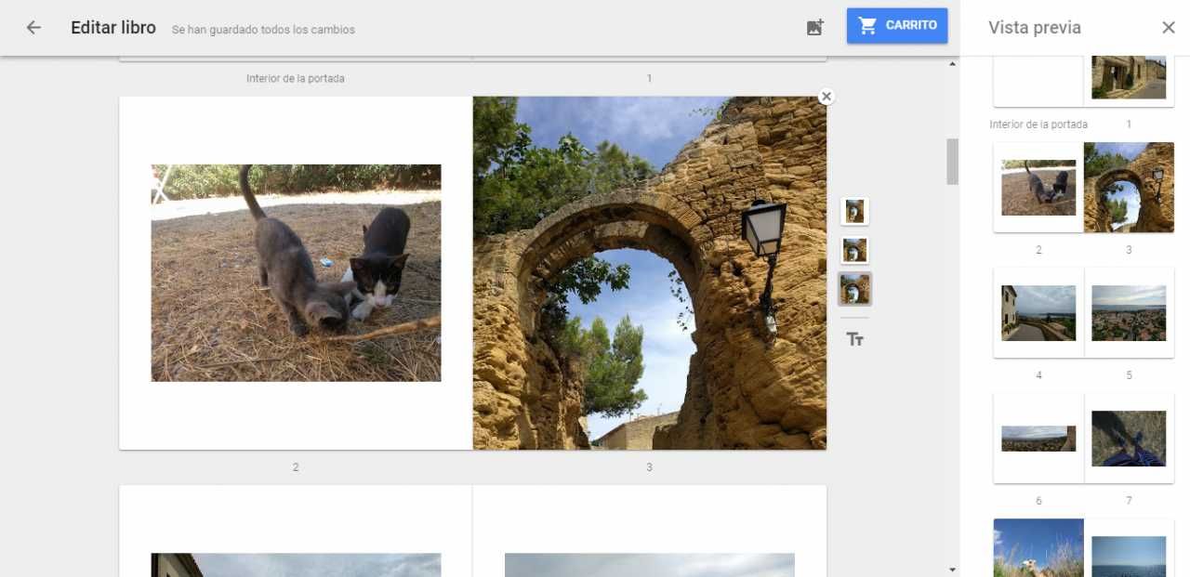
Task: Open preview page 1 thumbnail
Action: (x=1129, y=78)
